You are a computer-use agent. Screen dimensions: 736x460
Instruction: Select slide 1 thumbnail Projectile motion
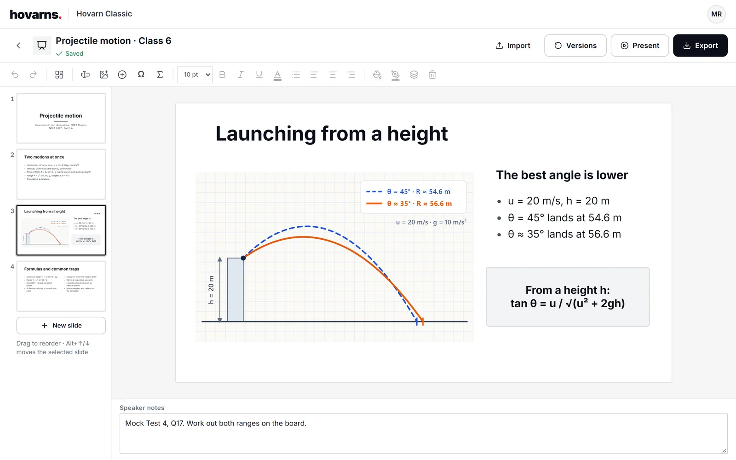coord(61,118)
